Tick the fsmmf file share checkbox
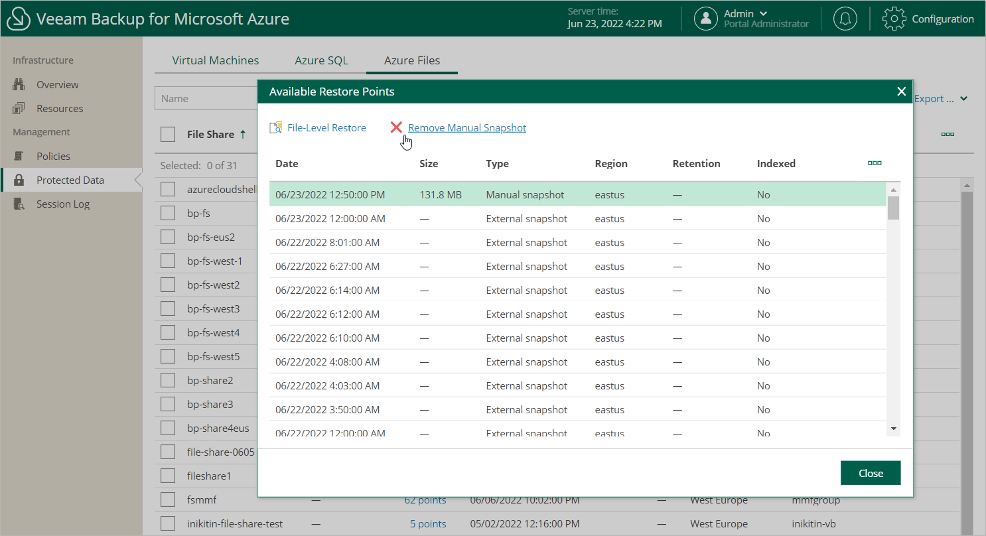This screenshot has height=536, width=986. pos(168,500)
